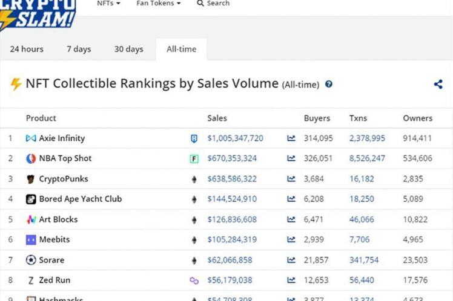Open the Fan Tokens dropdown menu

[x=158, y=4]
